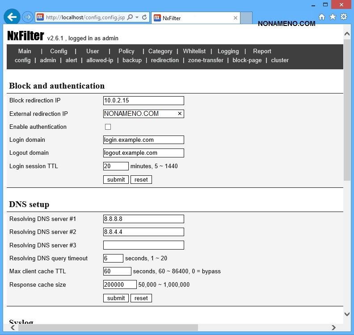
Task: Minimize the browser window
Action: click(313, 5)
